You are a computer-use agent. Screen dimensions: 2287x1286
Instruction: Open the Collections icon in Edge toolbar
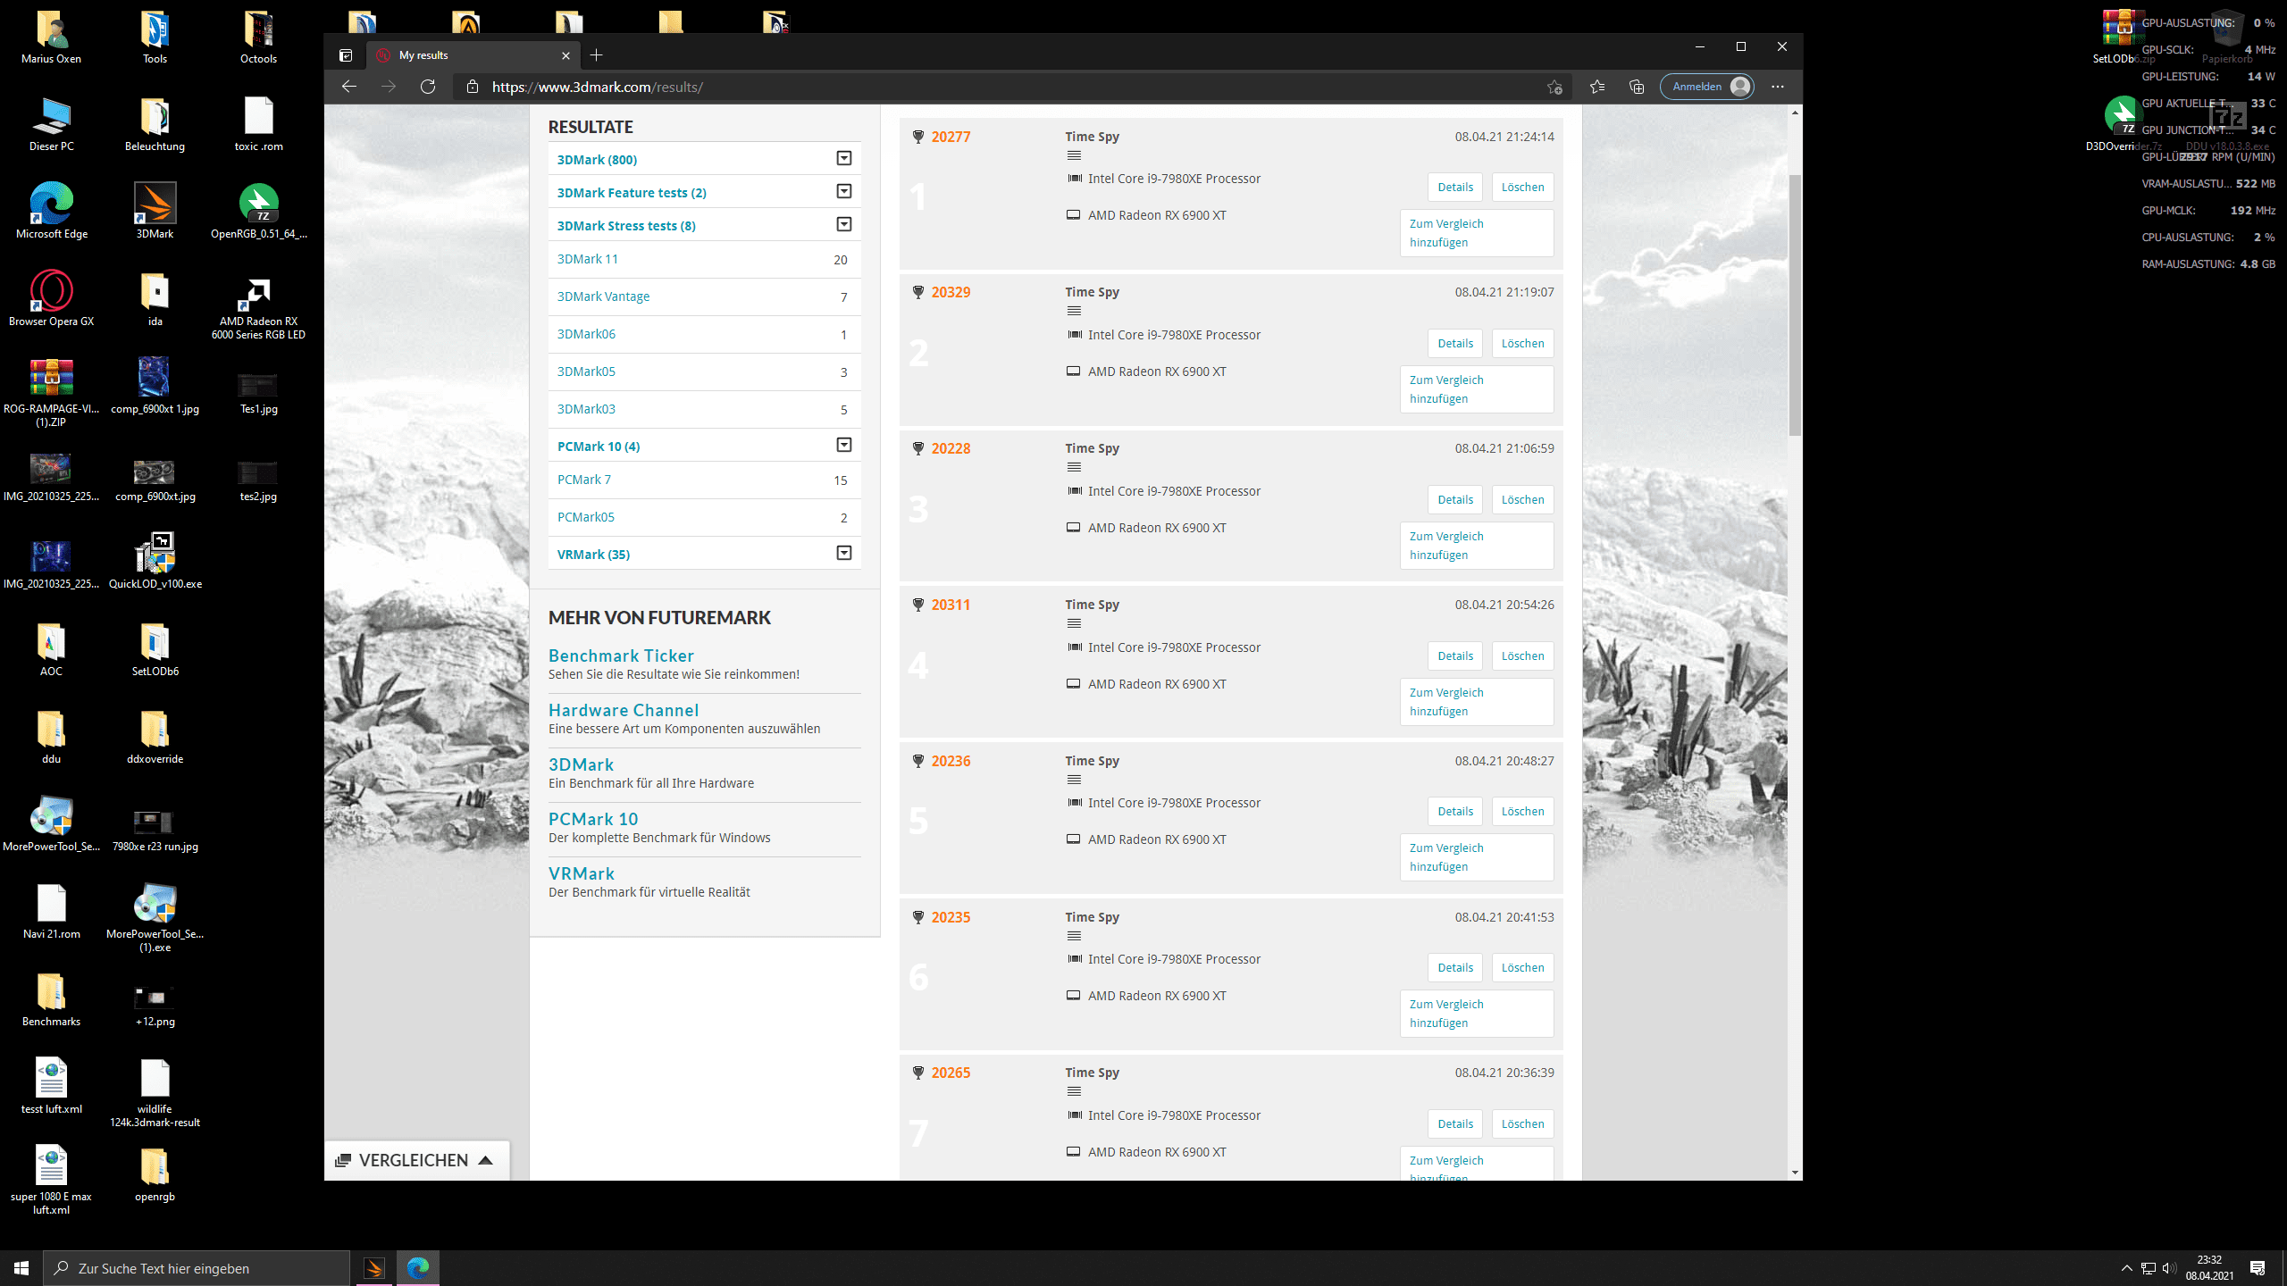[1637, 87]
